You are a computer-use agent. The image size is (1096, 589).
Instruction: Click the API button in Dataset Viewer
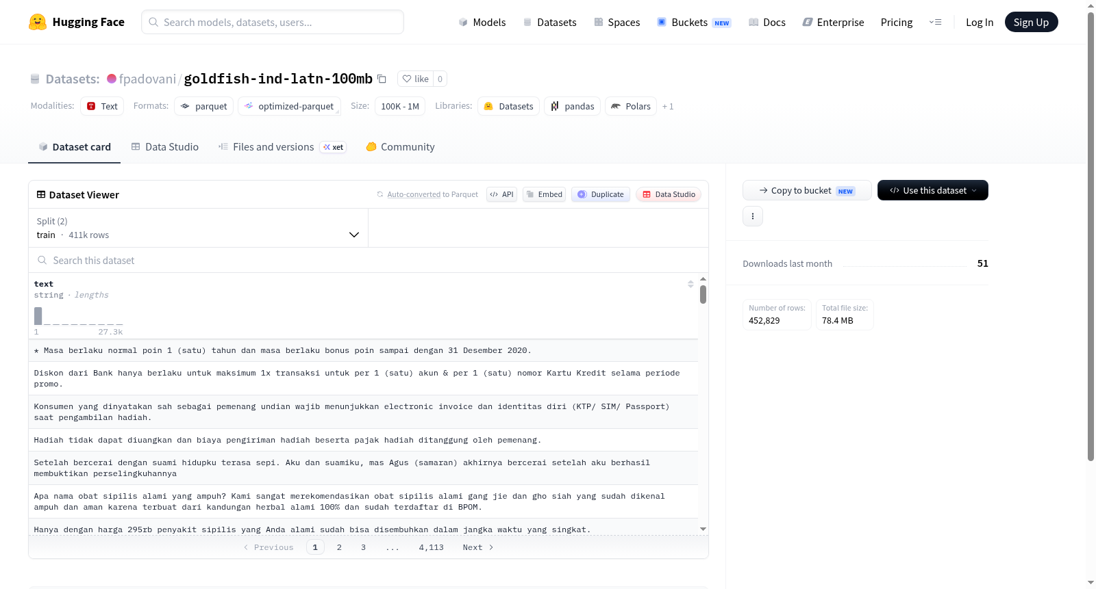501,194
